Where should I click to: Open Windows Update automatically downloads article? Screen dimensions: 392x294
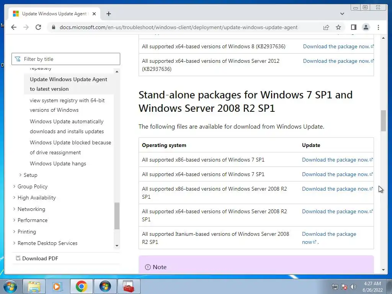pos(67,126)
